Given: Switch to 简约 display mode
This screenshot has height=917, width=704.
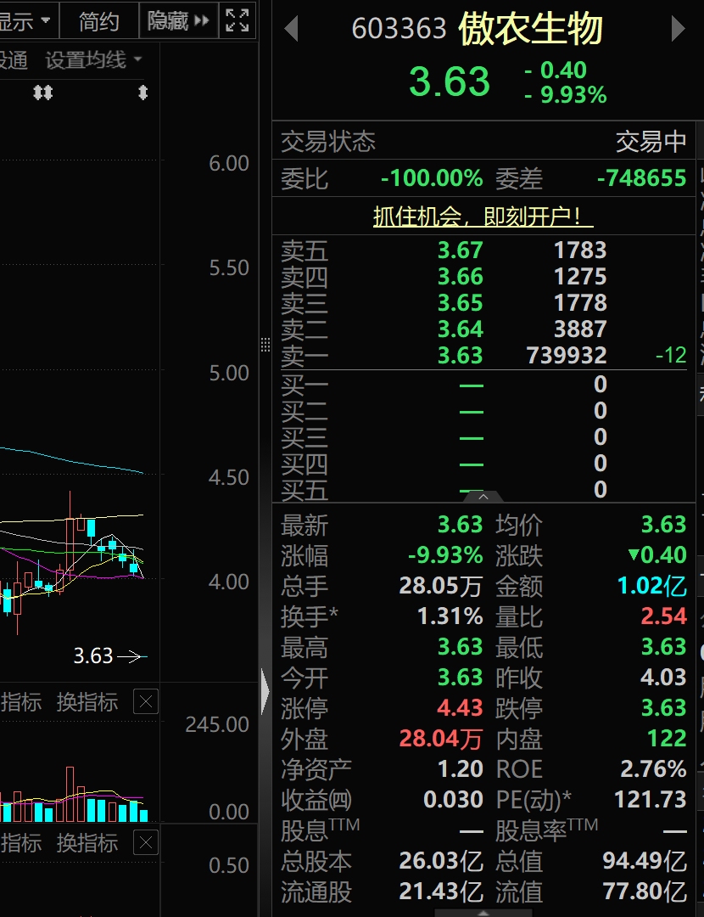Looking at the screenshot, I should click(x=98, y=21).
